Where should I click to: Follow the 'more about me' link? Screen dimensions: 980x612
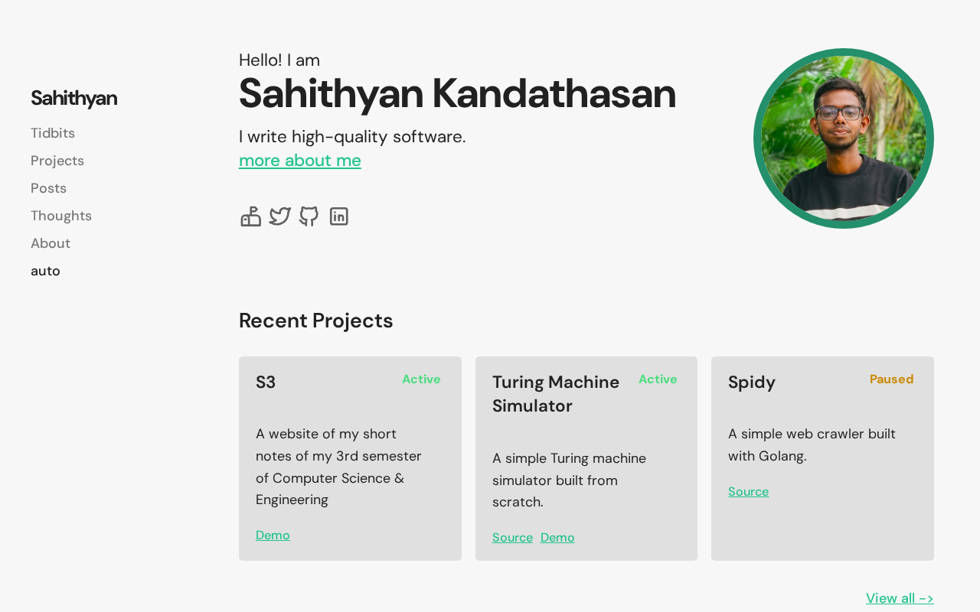coord(300,161)
